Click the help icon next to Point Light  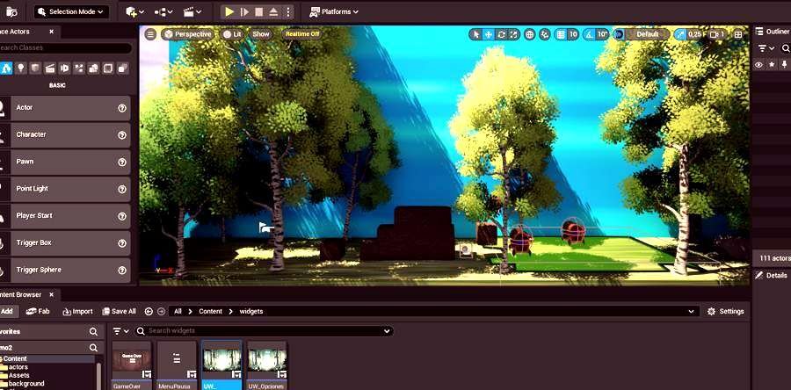pos(122,189)
